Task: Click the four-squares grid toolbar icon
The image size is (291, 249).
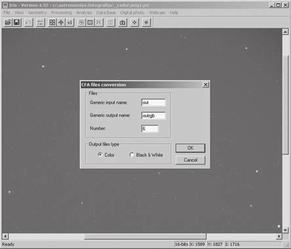Action: click(x=52, y=22)
